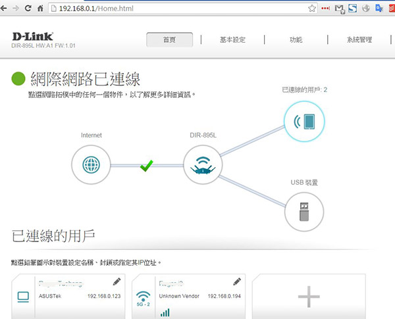Open the 基本設定 menu
Viewport: 395px width, 319px height.
pyautogui.click(x=232, y=39)
